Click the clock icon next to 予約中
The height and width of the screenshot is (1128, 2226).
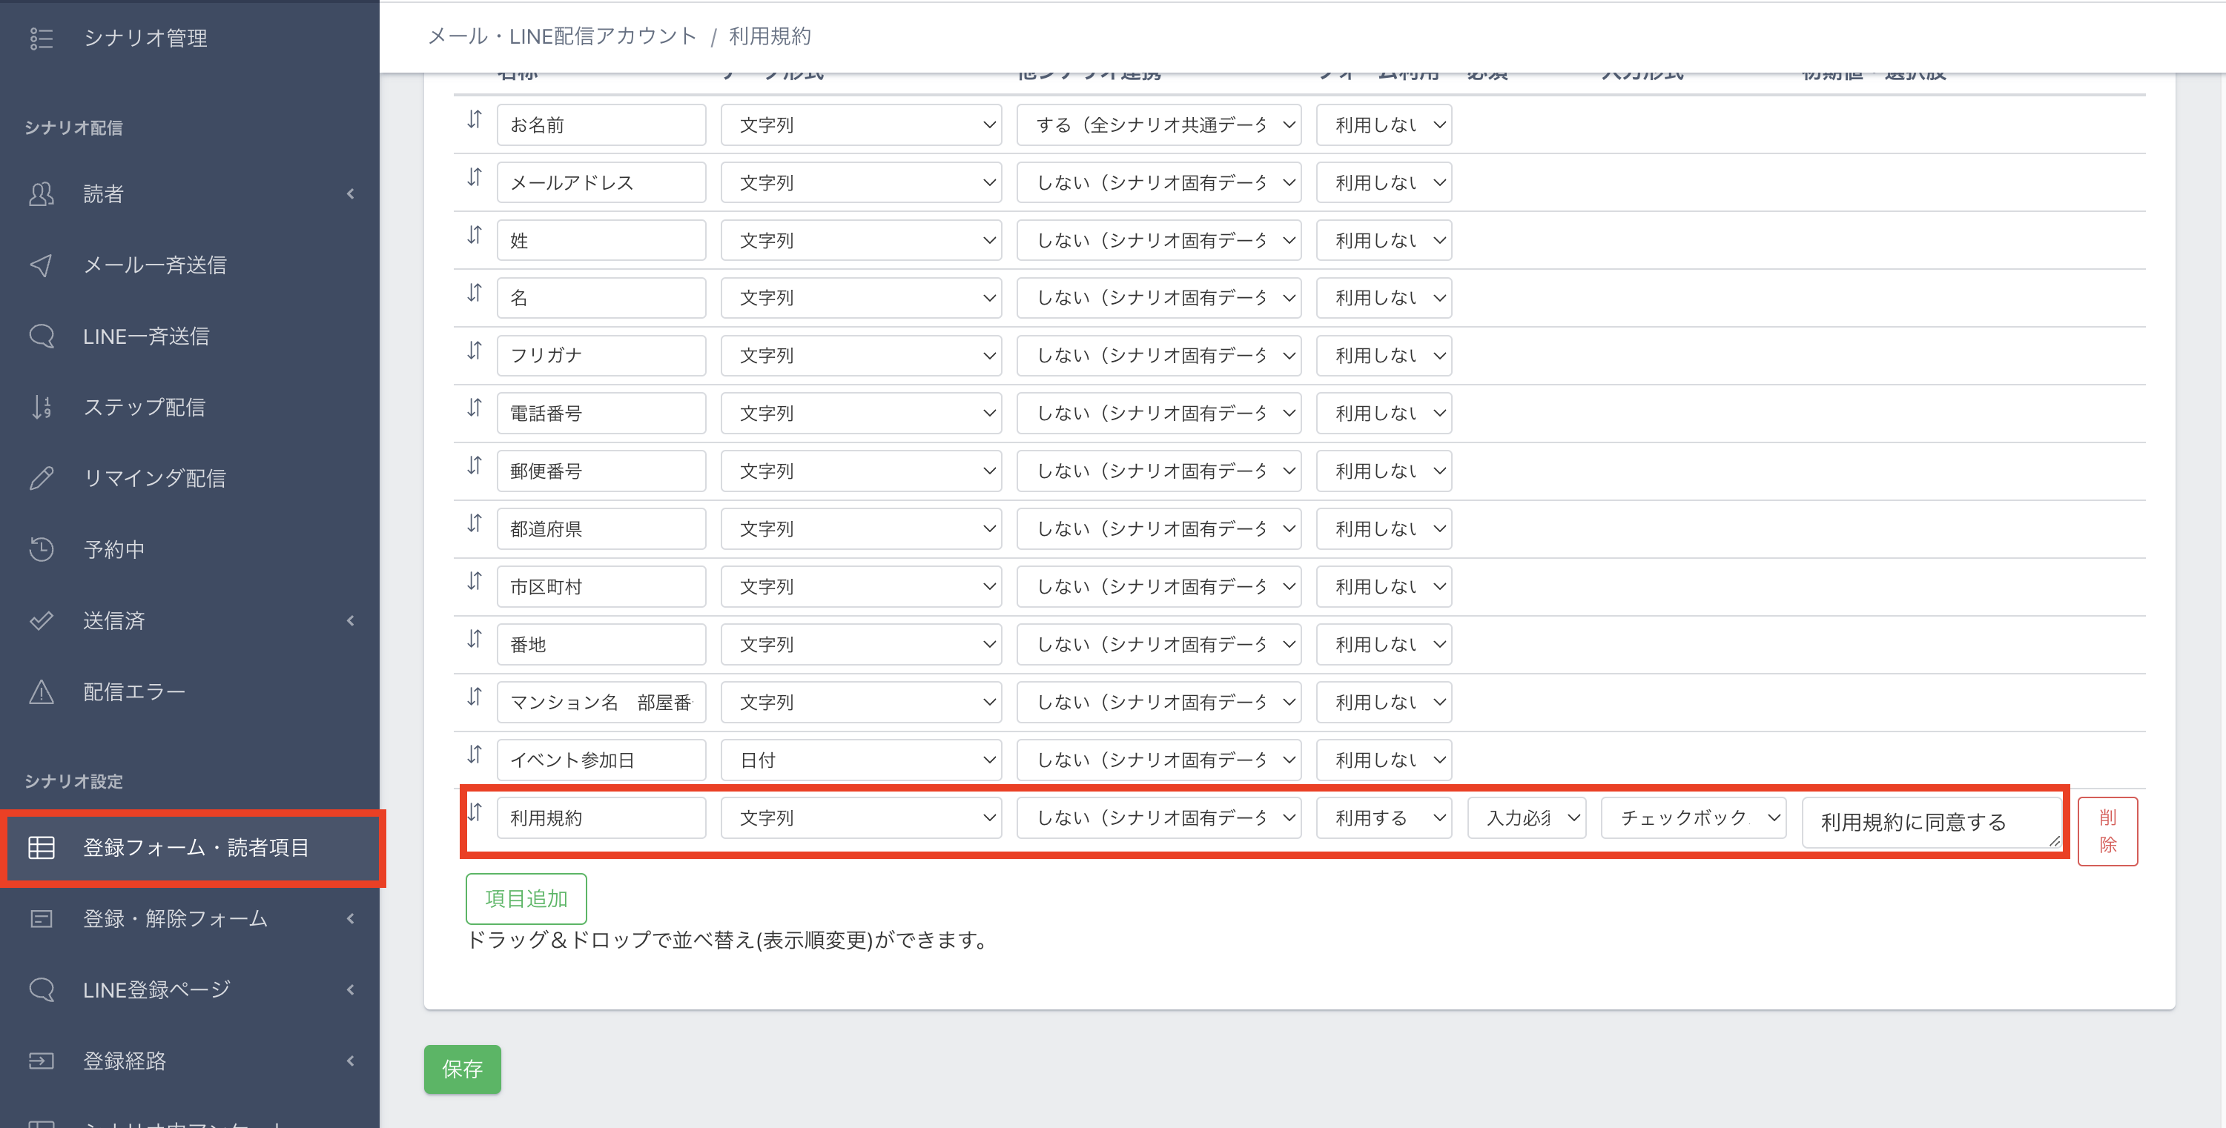[x=41, y=549]
